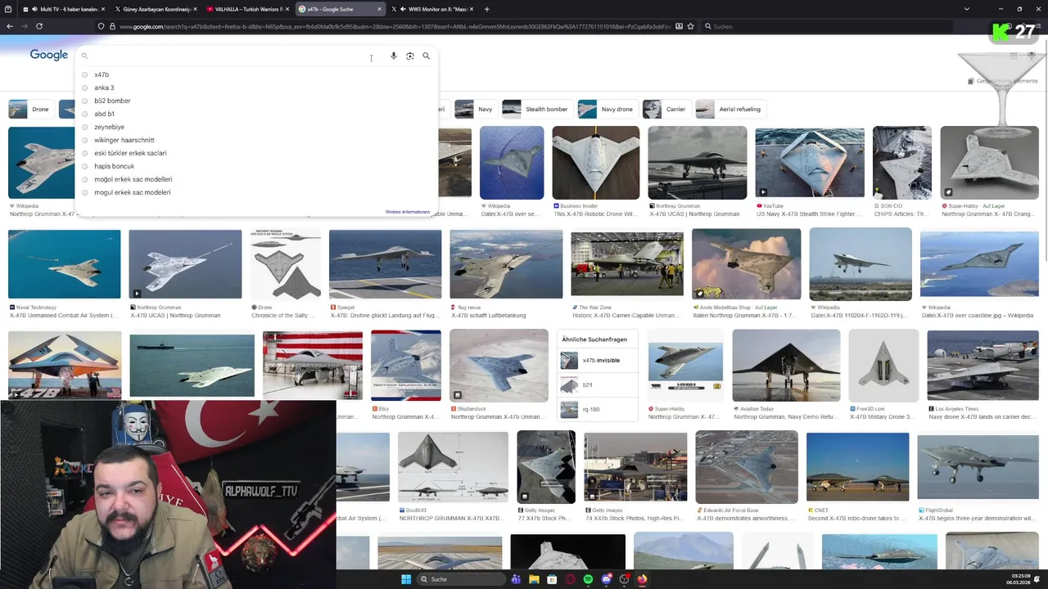The image size is (1048, 589).
Task: Click the Google search input field
Action: click(229, 56)
